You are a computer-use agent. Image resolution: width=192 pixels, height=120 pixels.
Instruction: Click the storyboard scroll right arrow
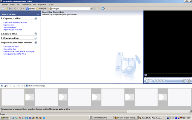point(190,111)
